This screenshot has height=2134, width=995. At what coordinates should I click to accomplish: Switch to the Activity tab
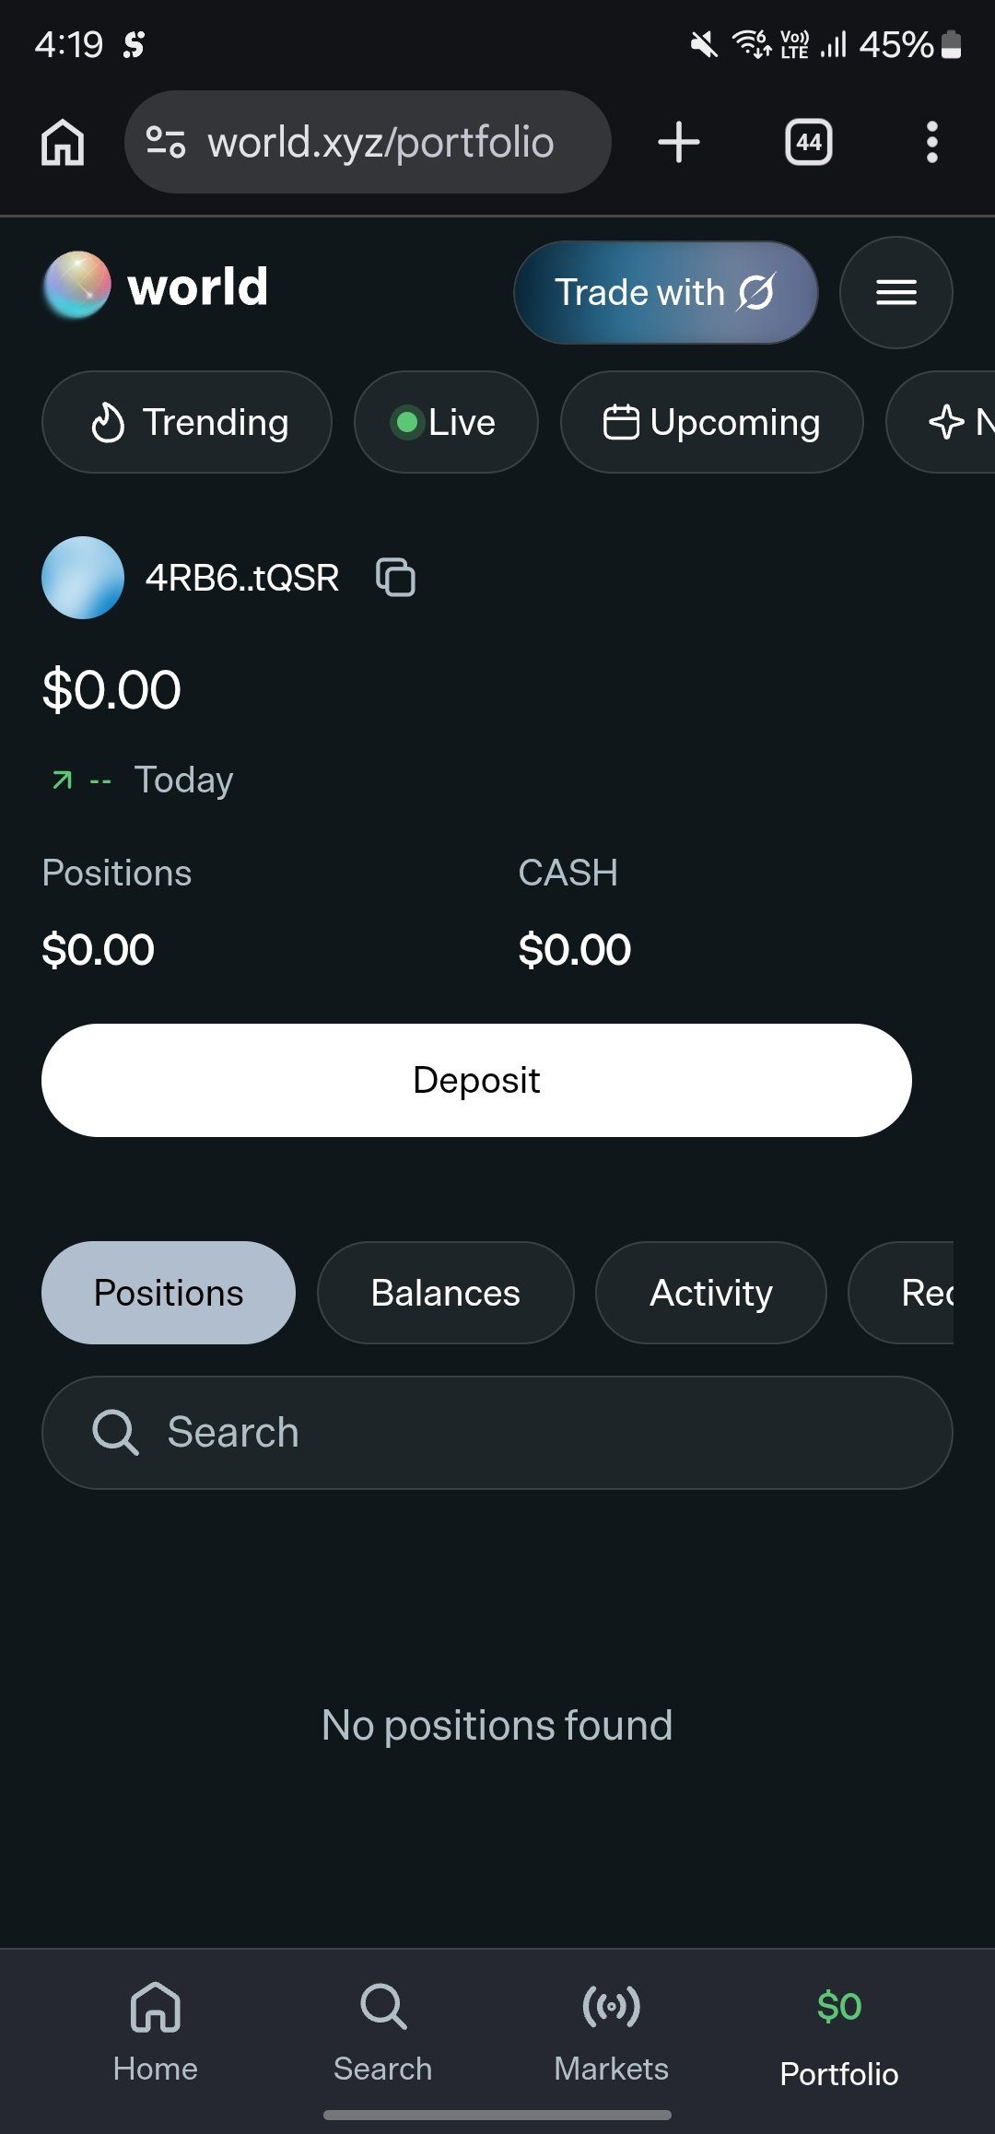coord(711,1293)
